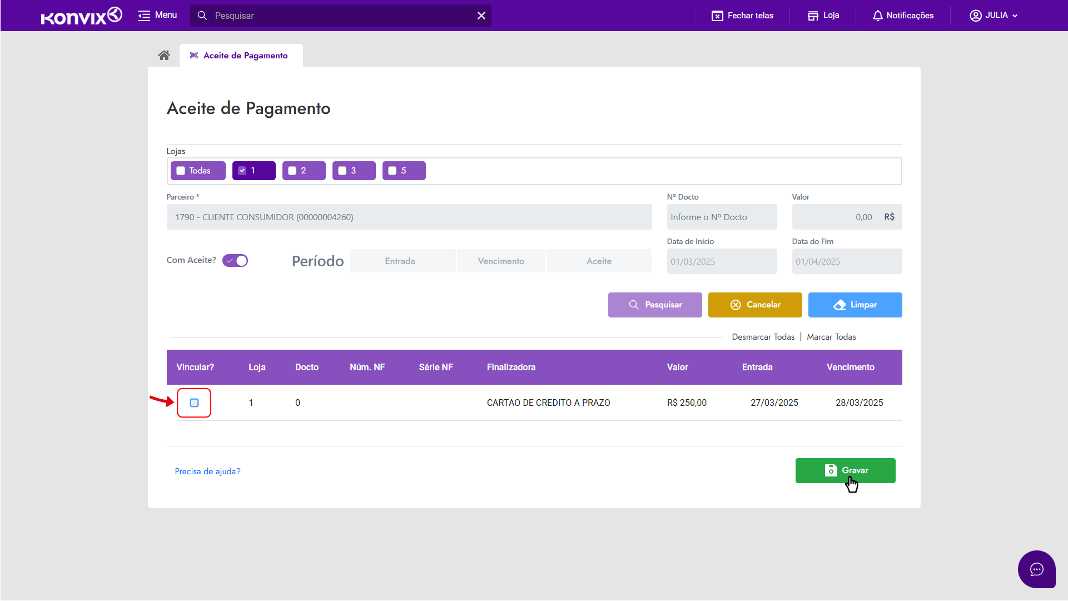Select the Vencimento period option
The width and height of the screenshot is (1068, 601).
point(501,261)
